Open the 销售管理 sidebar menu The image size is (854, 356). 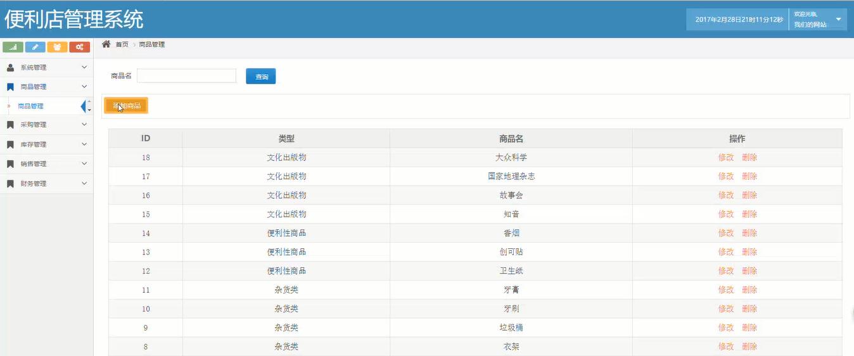coord(46,164)
